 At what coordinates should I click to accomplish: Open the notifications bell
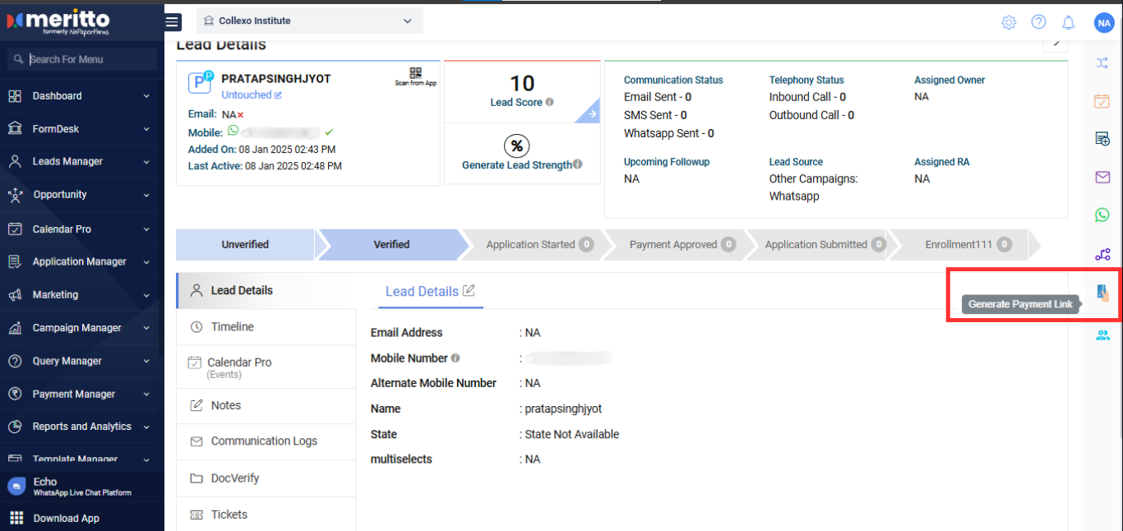pos(1068,22)
